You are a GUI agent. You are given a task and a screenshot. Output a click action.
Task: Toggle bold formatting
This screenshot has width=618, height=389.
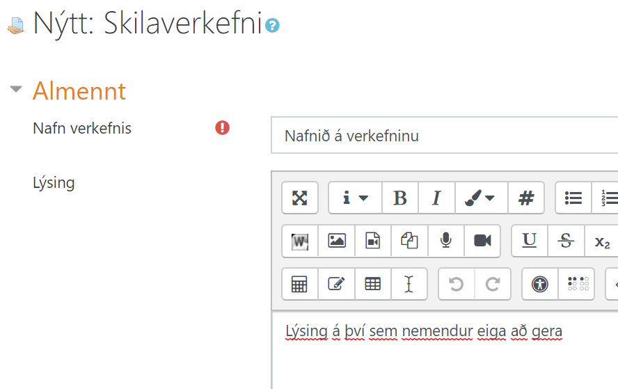tap(400, 198)
